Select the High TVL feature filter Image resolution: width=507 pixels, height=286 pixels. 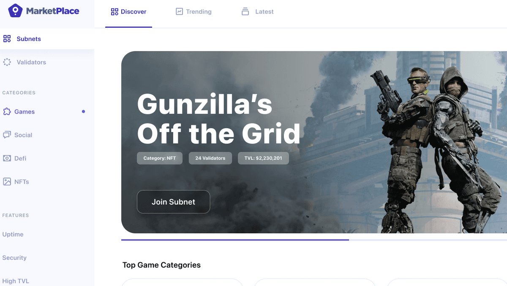pos(16,281)
